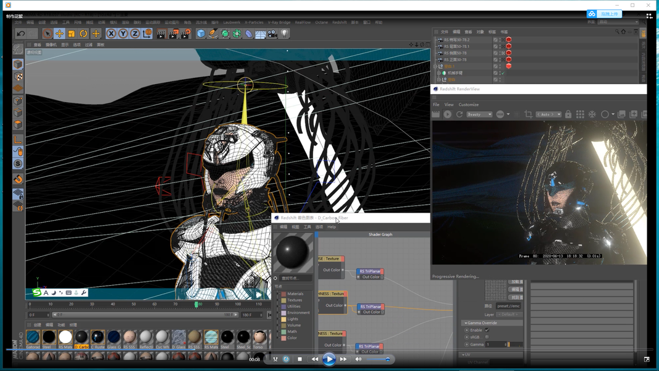Click the Undo arrow in the top toolbar
The height and width of the screenshot is (371, 659).
click(20, 33)
